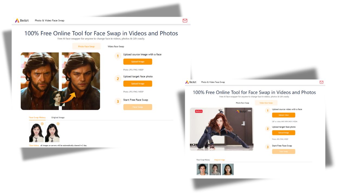
Task: Switch to Video Face Swap from the photo page
Action: tap(116, 47)
